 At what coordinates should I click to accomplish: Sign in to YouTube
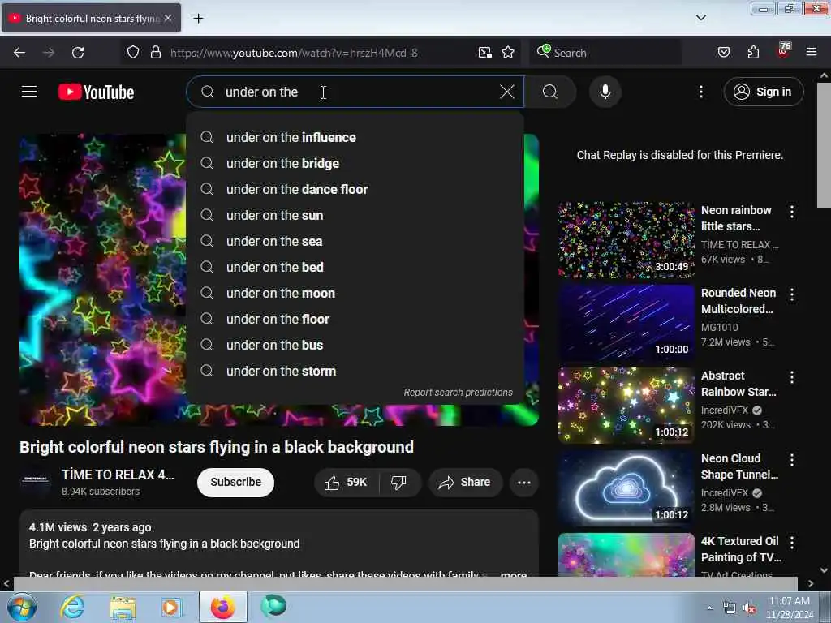[764, 92]
